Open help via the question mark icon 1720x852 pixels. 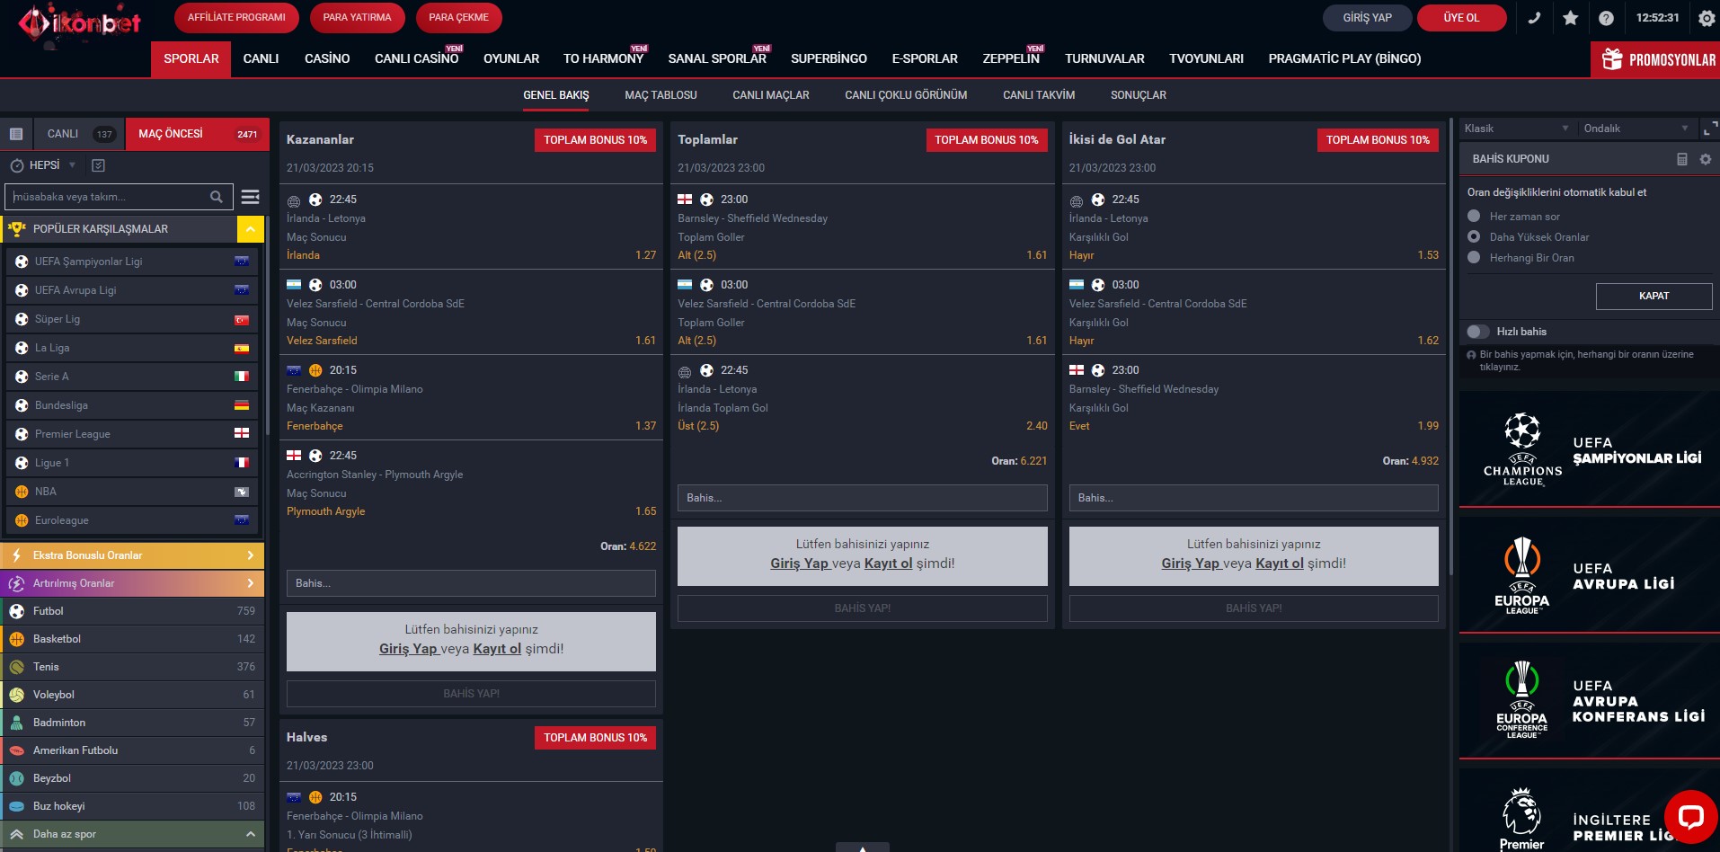click(1606, 18)
